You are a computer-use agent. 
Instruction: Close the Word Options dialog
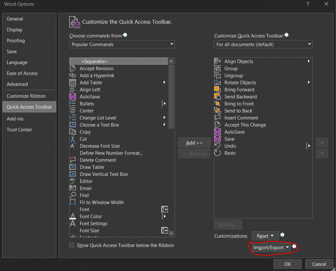point(326,4)
